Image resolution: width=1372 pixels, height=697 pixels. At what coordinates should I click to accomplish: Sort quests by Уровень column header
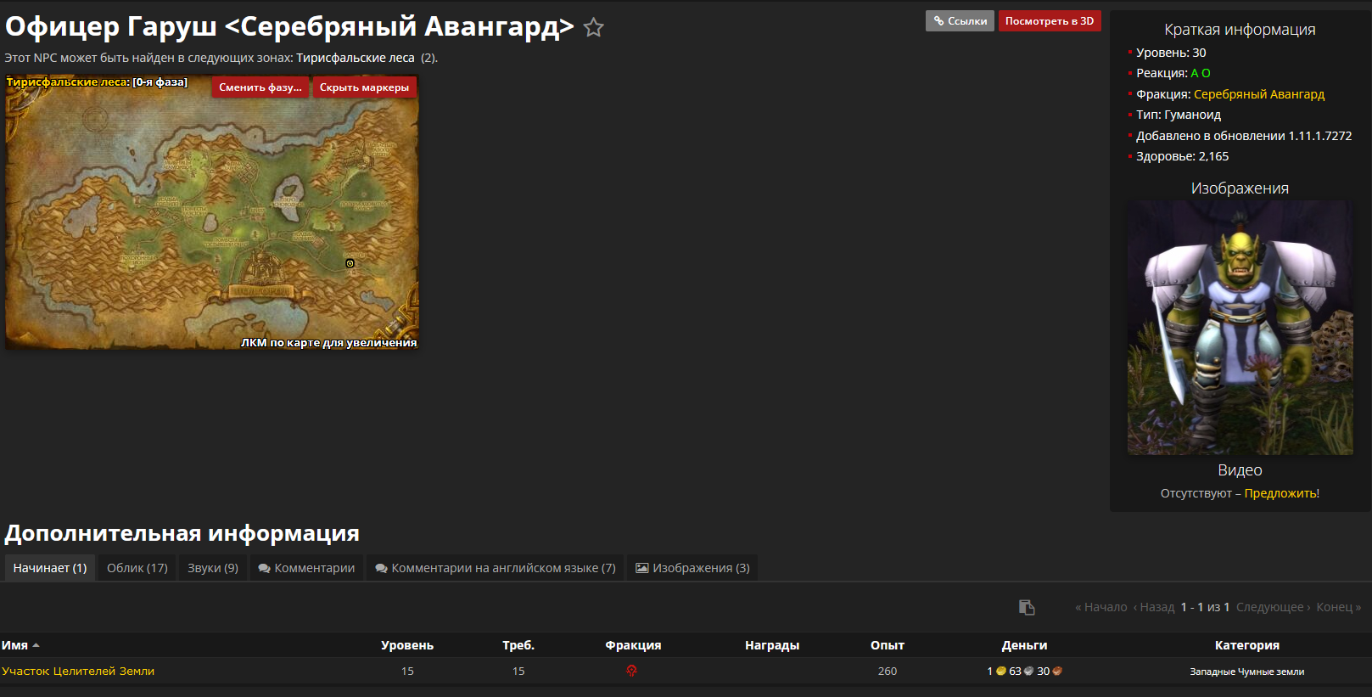pos(407,645)
